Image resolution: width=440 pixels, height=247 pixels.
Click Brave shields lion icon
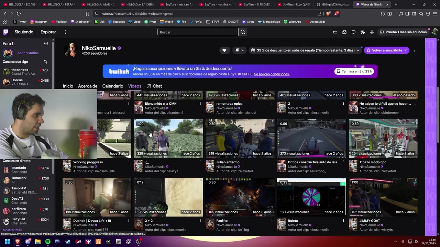pos(328,14)
